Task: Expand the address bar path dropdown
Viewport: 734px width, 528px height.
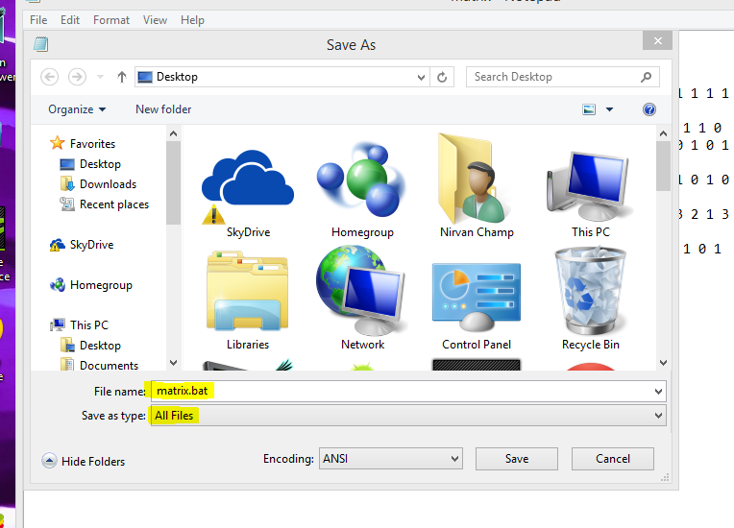Action: [421, 77]
